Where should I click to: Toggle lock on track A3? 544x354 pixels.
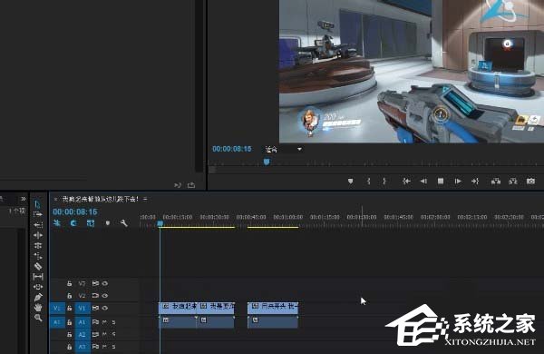point(70,347)
